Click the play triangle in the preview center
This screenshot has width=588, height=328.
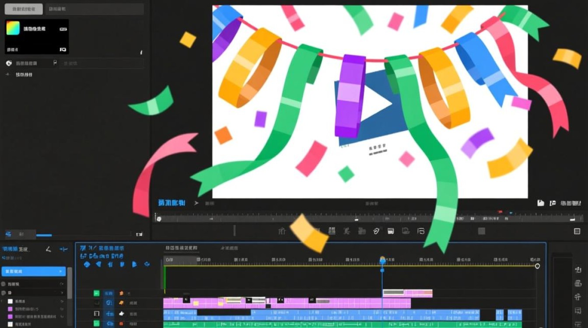tap(376, 104)
